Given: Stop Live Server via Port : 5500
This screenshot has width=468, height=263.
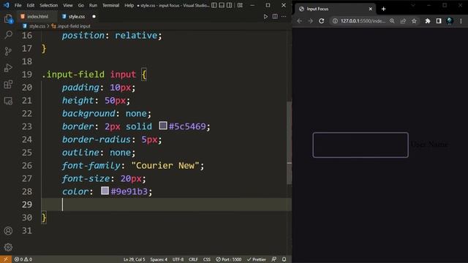Looking at the screenshot, I should point(229,259).
